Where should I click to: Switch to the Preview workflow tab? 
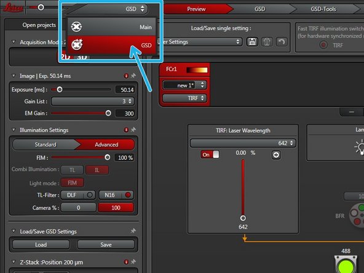pyautogui.click(x=196, y=9)
